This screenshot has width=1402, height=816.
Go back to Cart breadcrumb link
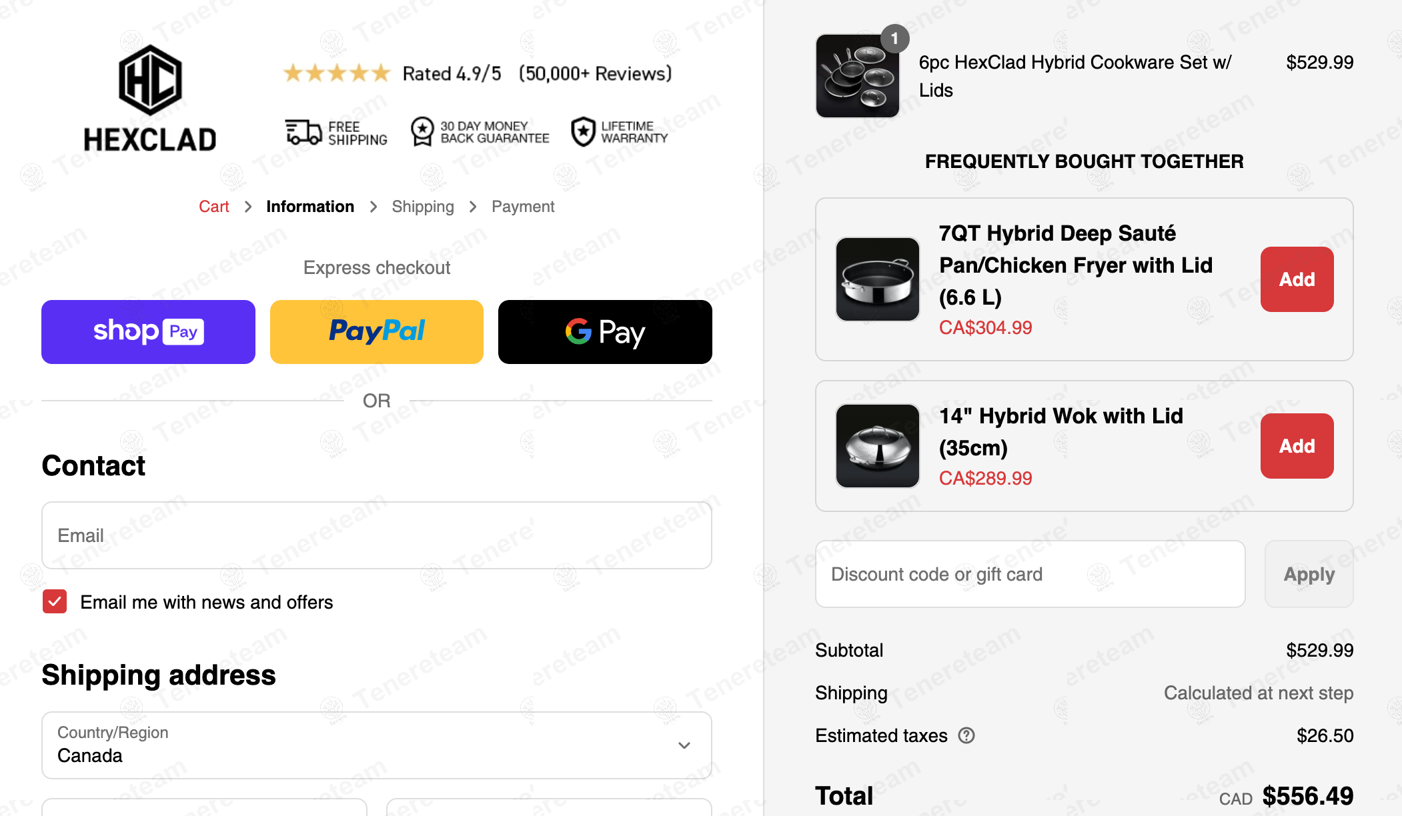point(213,207)
